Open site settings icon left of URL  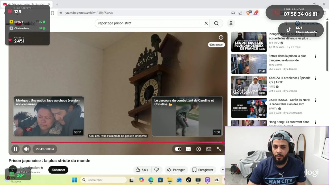(x=60, y=13)
